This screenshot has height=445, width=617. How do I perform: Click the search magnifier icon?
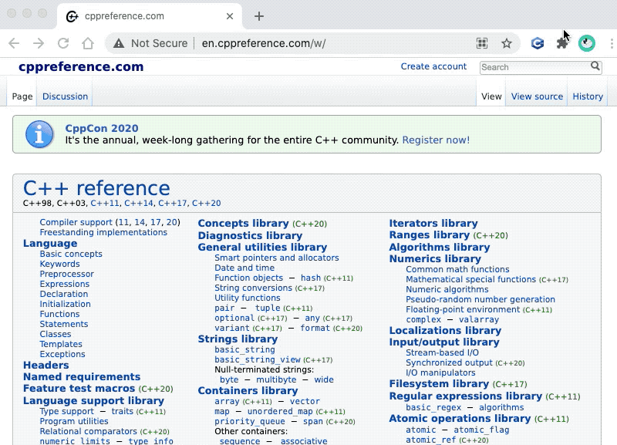[595, 66]
